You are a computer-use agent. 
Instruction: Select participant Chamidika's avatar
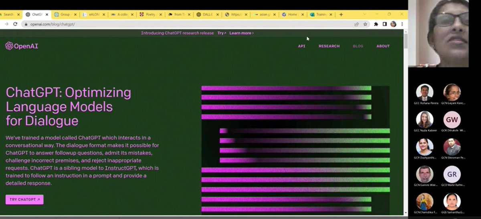click(425, 201)
